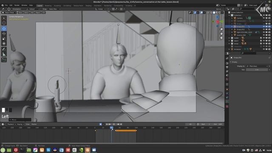272x153 pixels.
Task: Open the viewport Add menu
Action: click(32, 12)
